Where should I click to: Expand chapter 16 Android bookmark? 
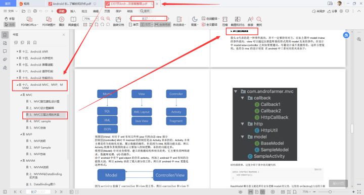coord(17,71)
